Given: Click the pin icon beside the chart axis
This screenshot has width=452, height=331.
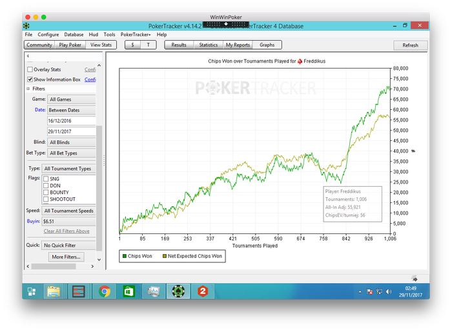Looking at the screenshot, I should coord(413,151).
